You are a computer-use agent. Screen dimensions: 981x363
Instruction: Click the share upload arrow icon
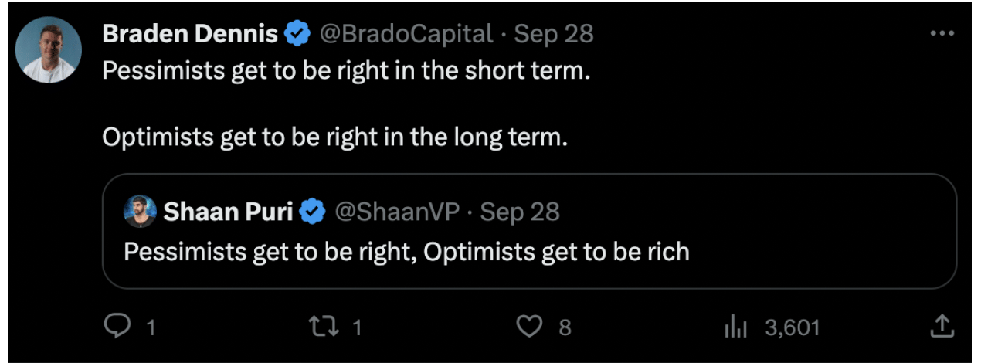(941, 327)
